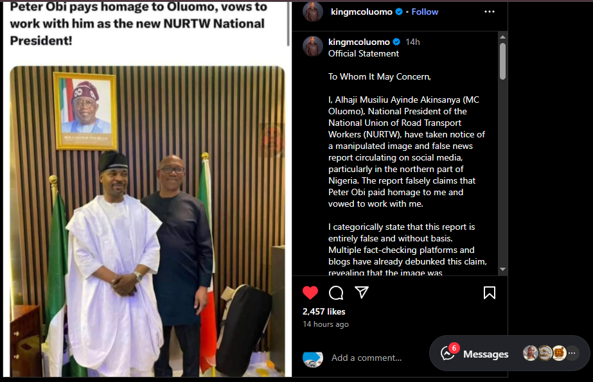Expand the Messages panel label
Screen dimensions: 593x382
pos(485,354)
